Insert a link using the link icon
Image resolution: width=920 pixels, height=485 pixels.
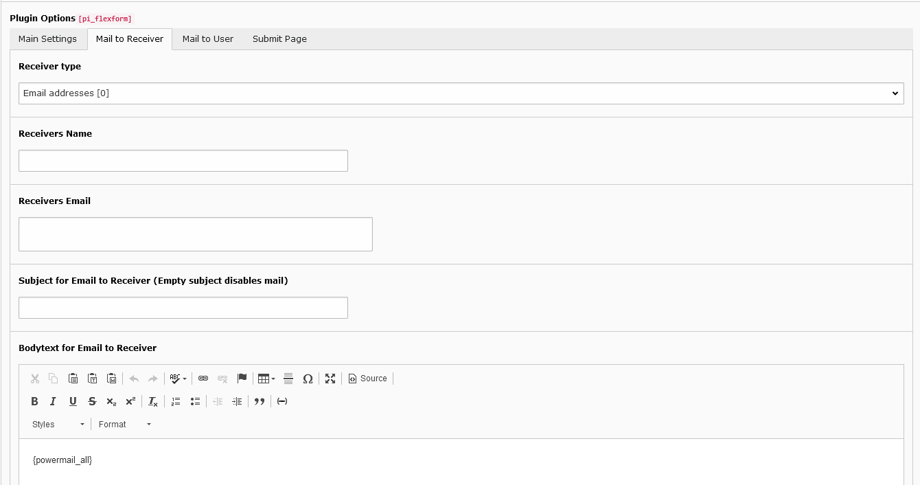click(x=203, y=378)
